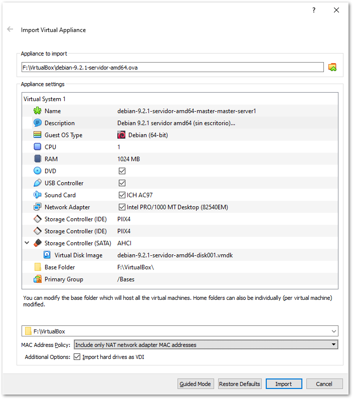Click the green Name row icon
Image resolution: width=353 pixels, height=399 pixels.
click(38, 111)
